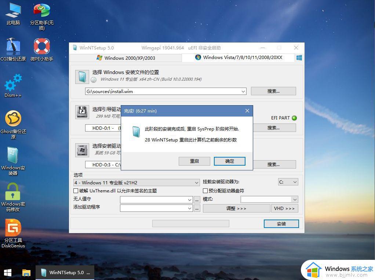The width and height of the screenshot is (375, 280).
Task: Click the installation drive disk icon
Action: tap(82, 150)
